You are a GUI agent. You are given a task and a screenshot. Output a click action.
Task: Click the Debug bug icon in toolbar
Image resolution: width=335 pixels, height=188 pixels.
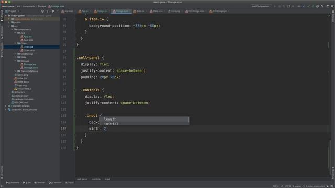tap(280, 6)
